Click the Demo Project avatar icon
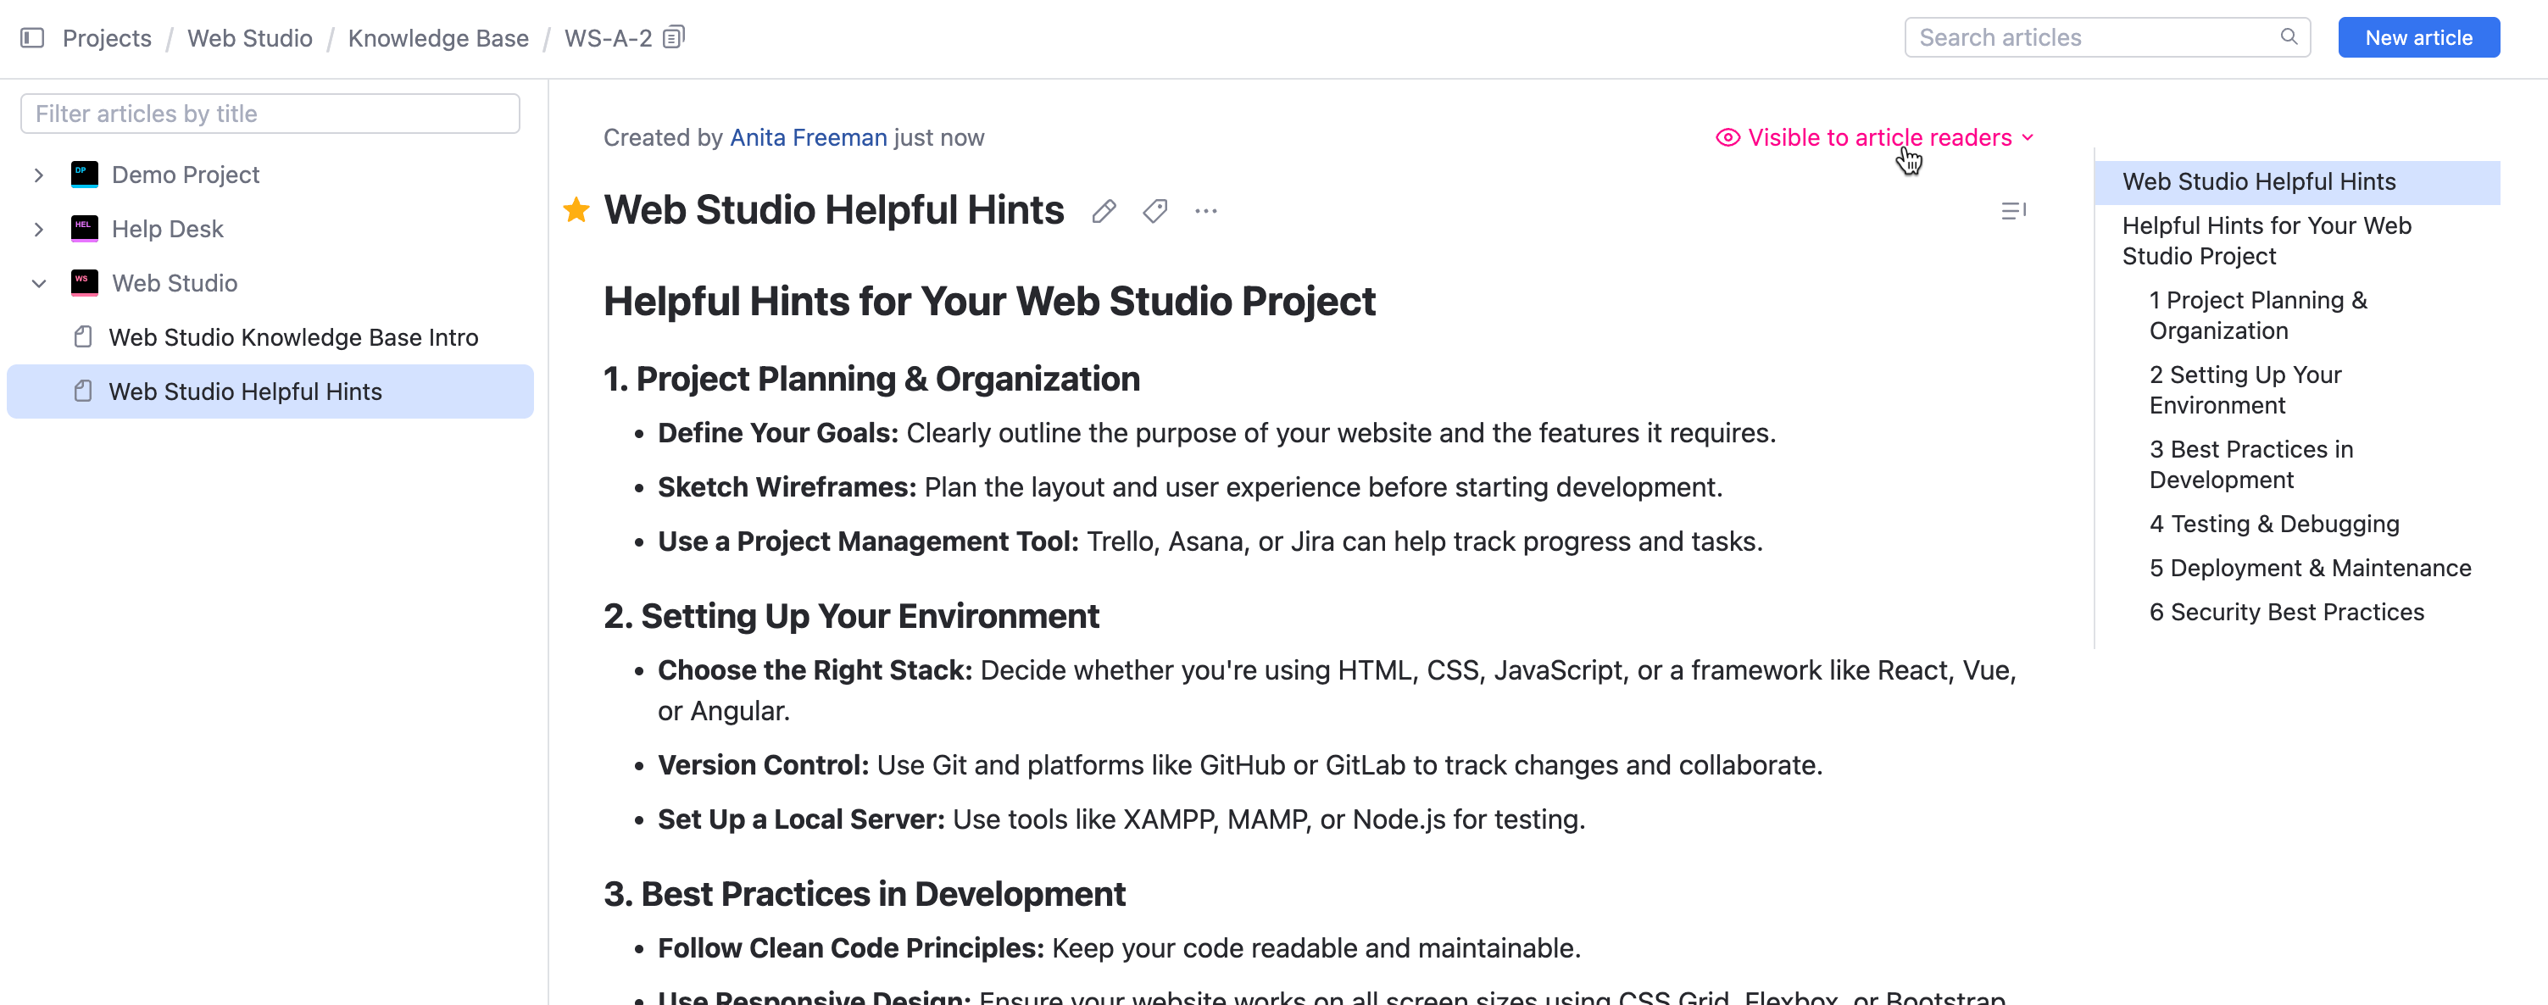This screenshot has height=1005, width=2548. 83,173
